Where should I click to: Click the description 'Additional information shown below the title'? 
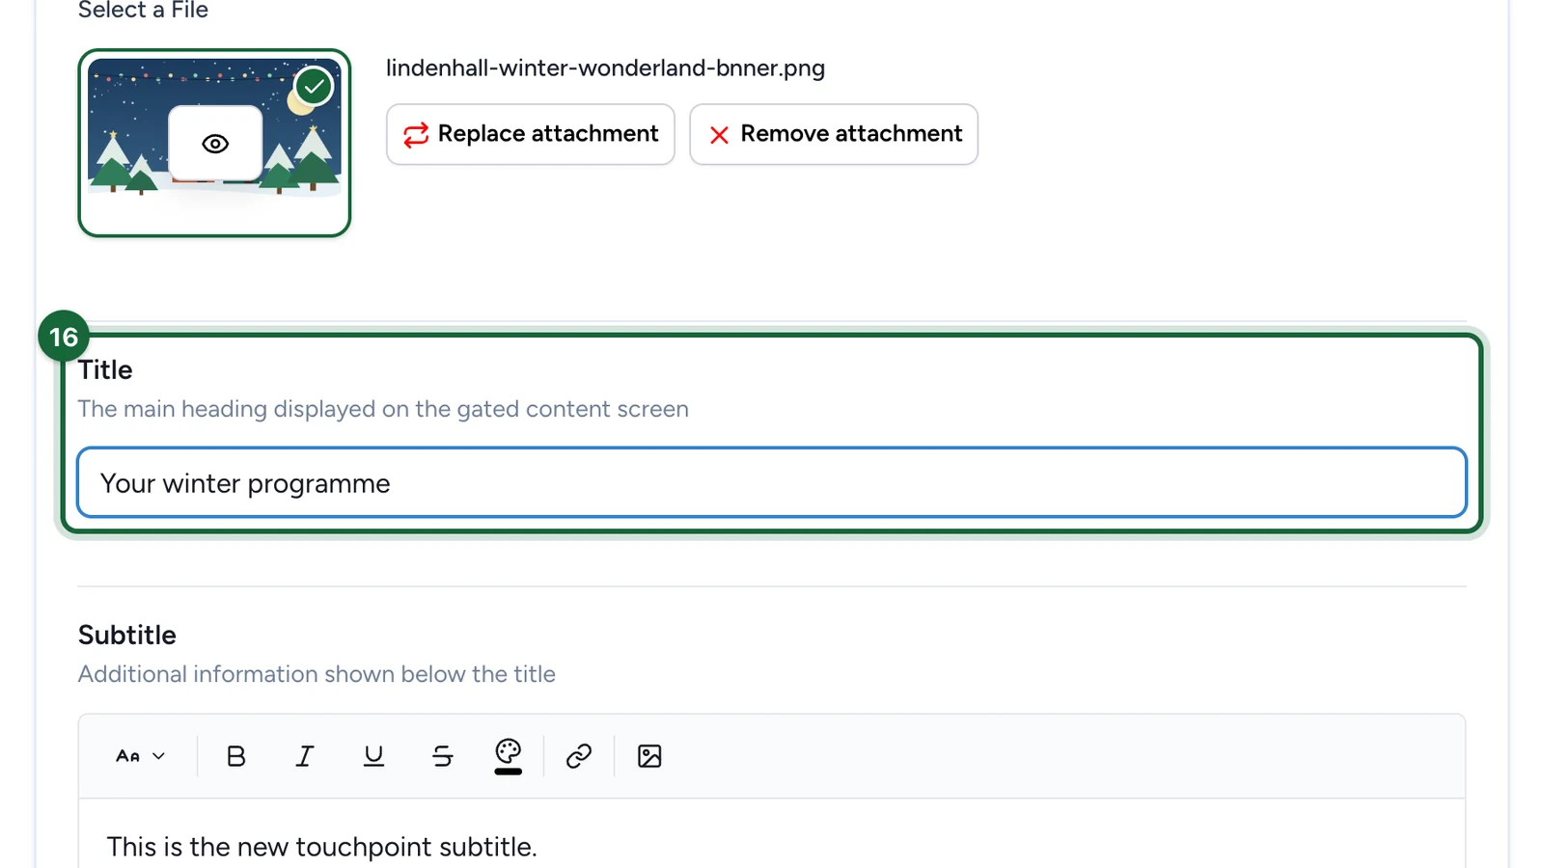(x=317, y=674)
